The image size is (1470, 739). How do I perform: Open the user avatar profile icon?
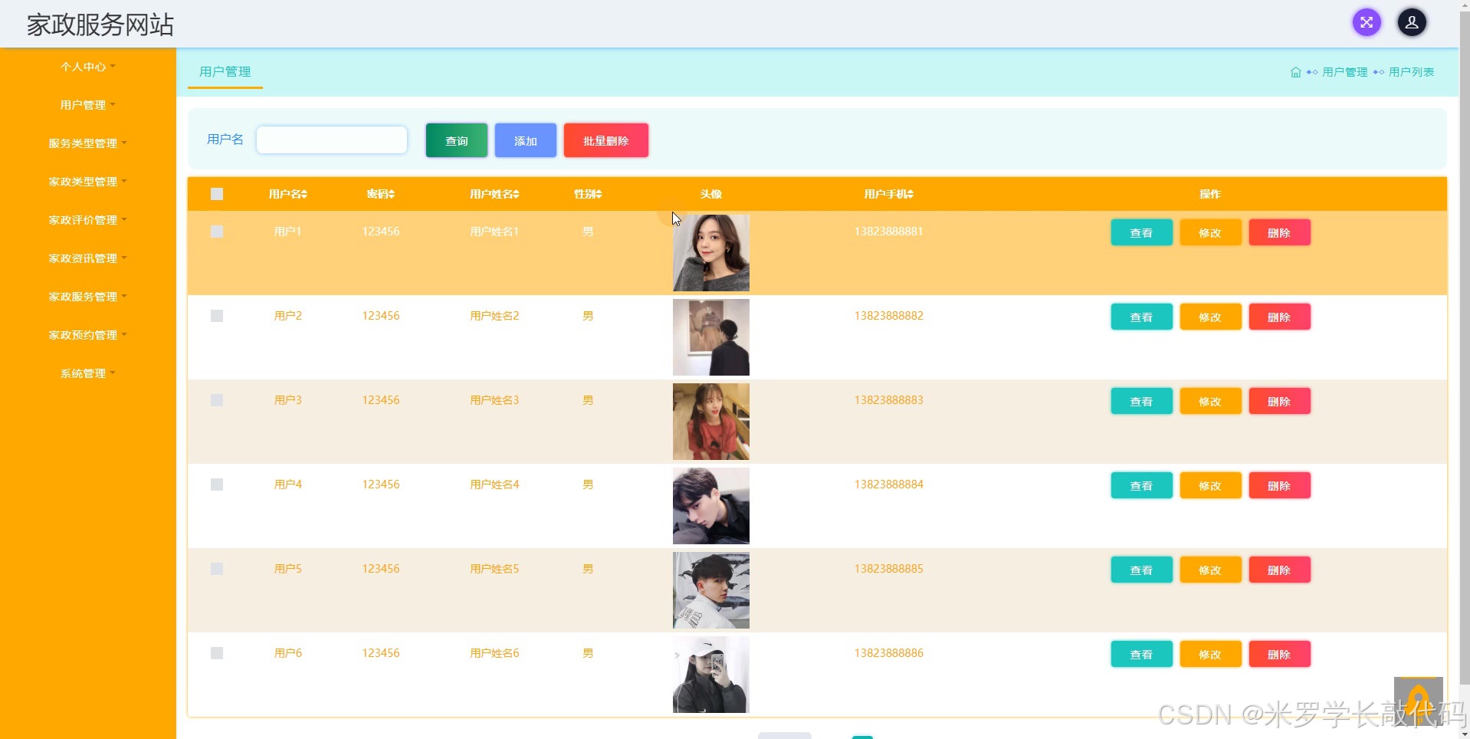coord(1412,22)
